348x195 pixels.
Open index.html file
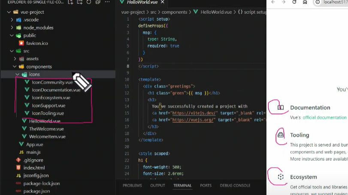34,168
